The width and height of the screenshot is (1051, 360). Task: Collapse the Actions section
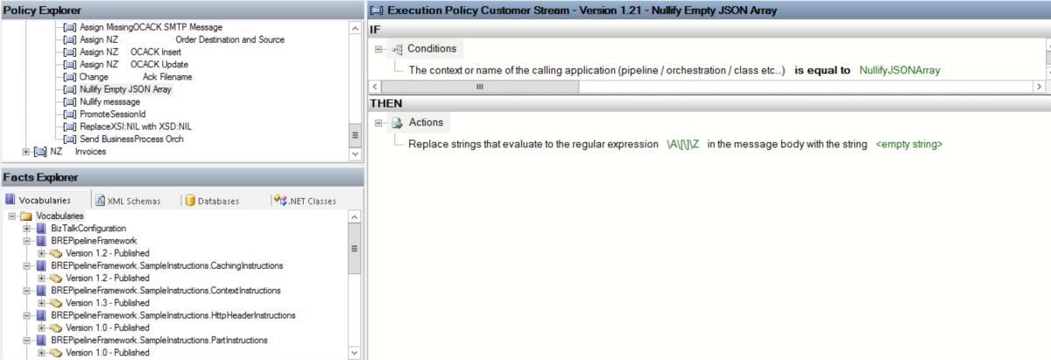click(379, 123)
